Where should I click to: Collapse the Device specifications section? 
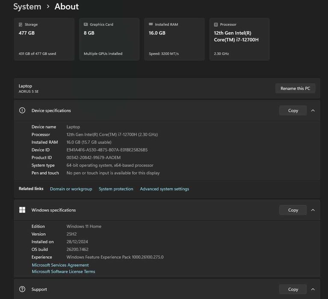(x=313, y=110)
